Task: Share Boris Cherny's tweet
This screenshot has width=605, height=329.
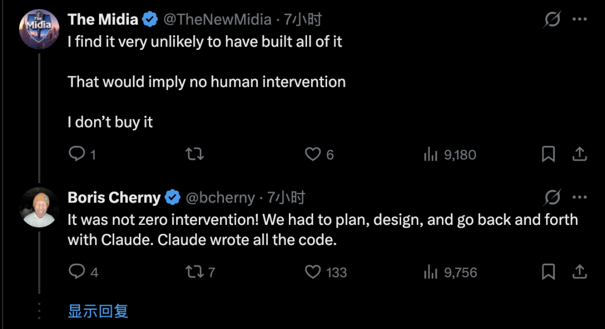Action: click(x=579, y=272)
